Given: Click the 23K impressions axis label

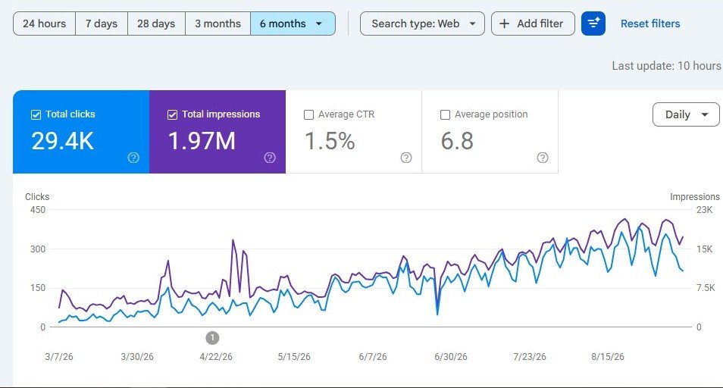Looking at the screenshot, I should 704,210.
